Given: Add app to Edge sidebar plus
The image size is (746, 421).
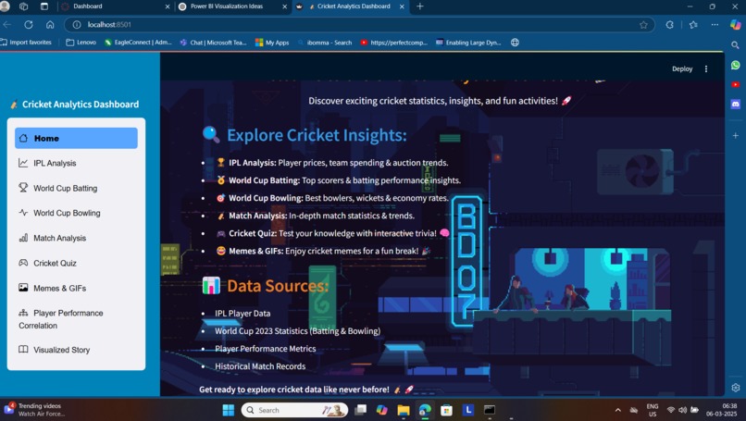Looking at the screenshot, I should click(736, 136).
